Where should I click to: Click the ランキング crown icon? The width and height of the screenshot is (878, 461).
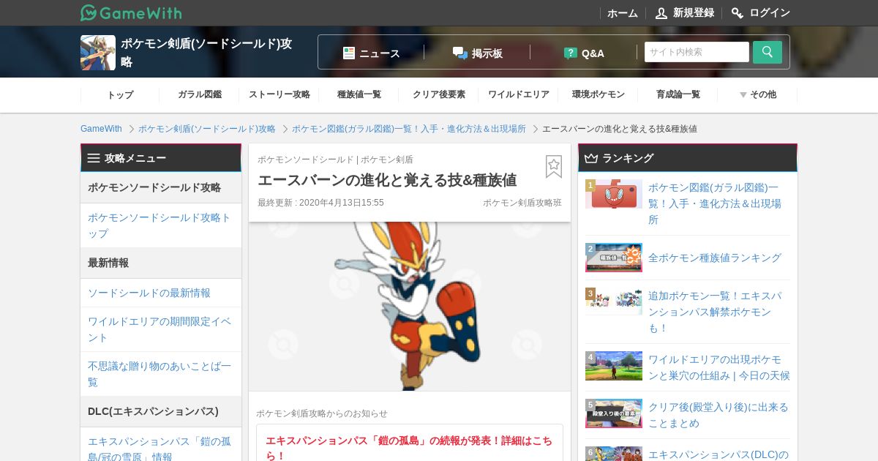pos(591,158)
